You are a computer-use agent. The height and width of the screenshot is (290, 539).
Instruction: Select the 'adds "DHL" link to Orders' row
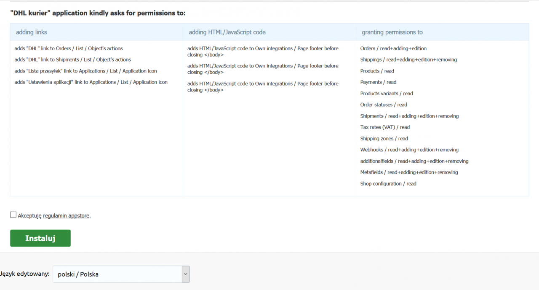pyautogui.click(x=69, y=48)
